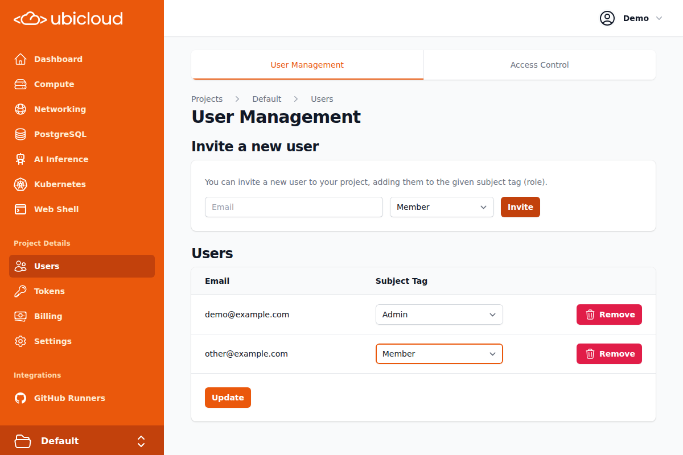Click the Default project name at sidebar bottom
683x455 pixels.
pyautogui.click(x=60, y=441)
